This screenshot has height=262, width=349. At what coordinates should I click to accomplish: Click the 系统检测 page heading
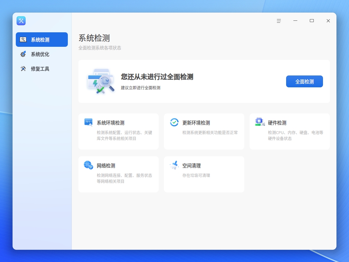[x=94, y=38]
